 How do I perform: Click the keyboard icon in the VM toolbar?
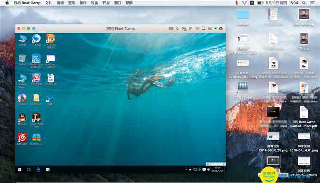[171, 29]
